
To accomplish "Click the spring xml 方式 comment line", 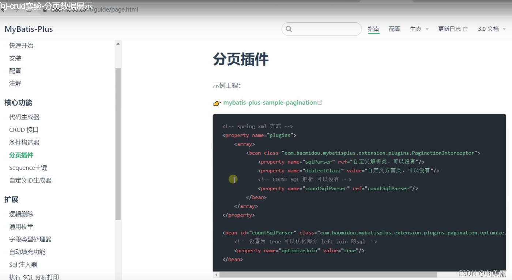I will (257, 126).
